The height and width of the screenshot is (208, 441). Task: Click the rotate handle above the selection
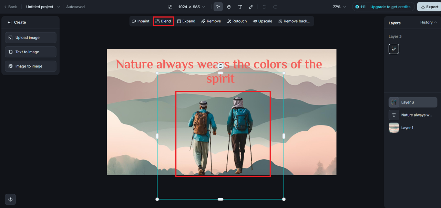(x=220, y=66)
